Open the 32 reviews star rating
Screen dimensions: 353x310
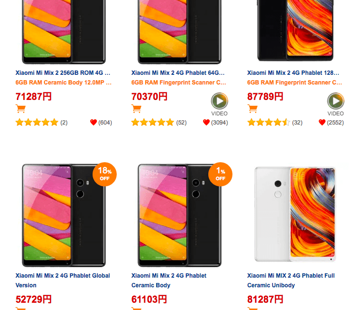pos(269,123)
